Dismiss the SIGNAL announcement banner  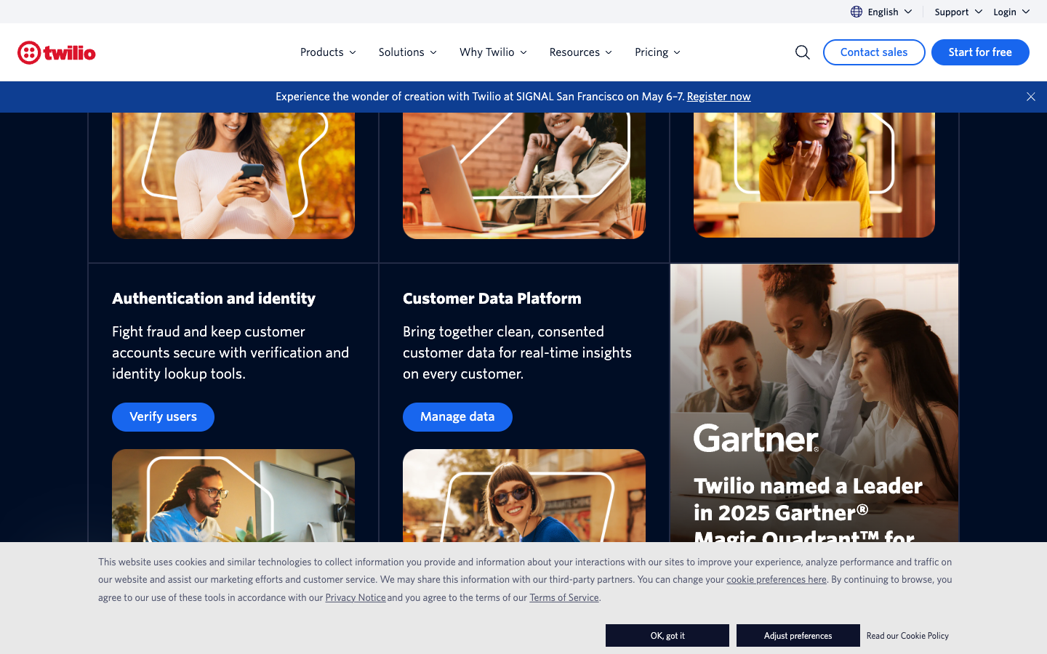[x=1030, y=97]
